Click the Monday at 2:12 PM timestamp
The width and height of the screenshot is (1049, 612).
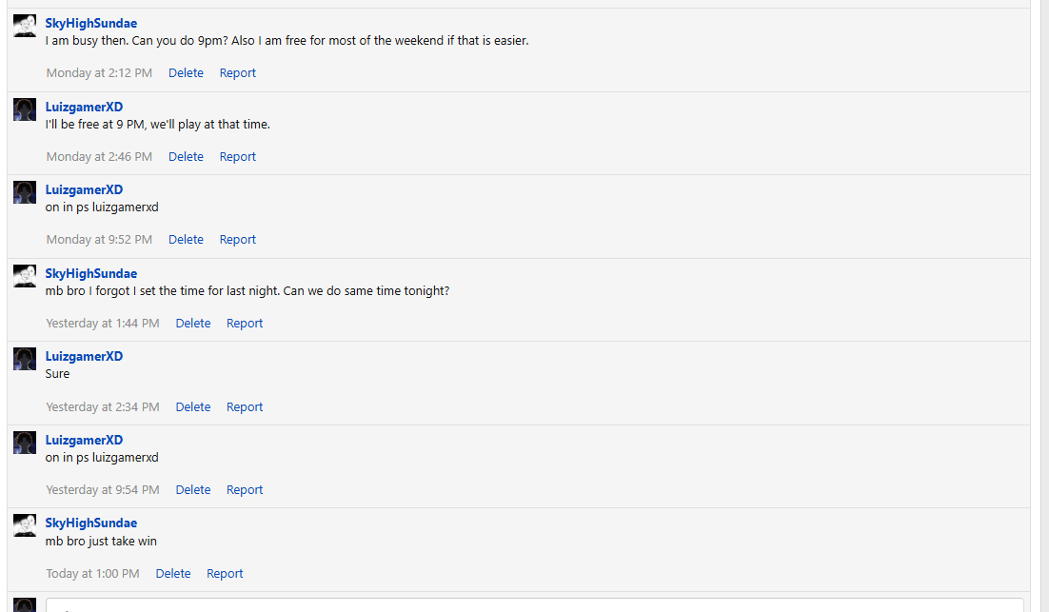99,73
